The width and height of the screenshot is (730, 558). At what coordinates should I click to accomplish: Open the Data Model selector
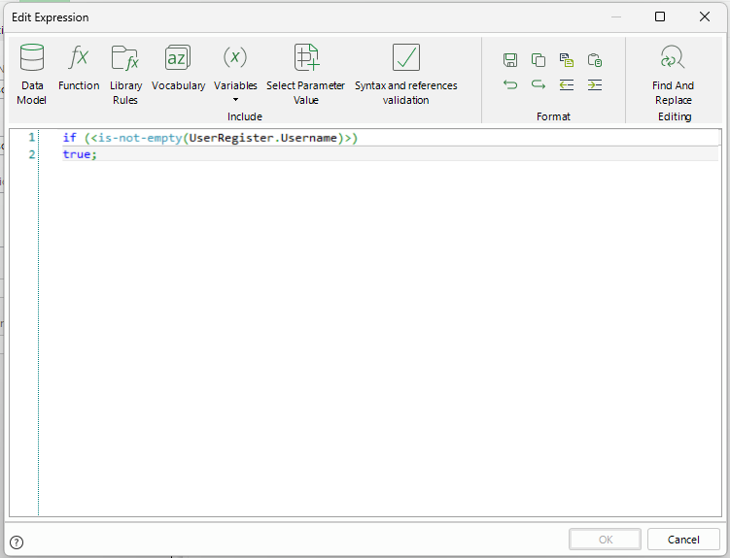32,75
